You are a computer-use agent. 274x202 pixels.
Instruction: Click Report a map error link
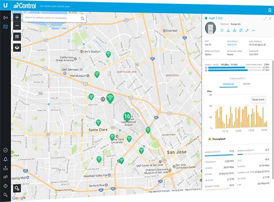193,189
